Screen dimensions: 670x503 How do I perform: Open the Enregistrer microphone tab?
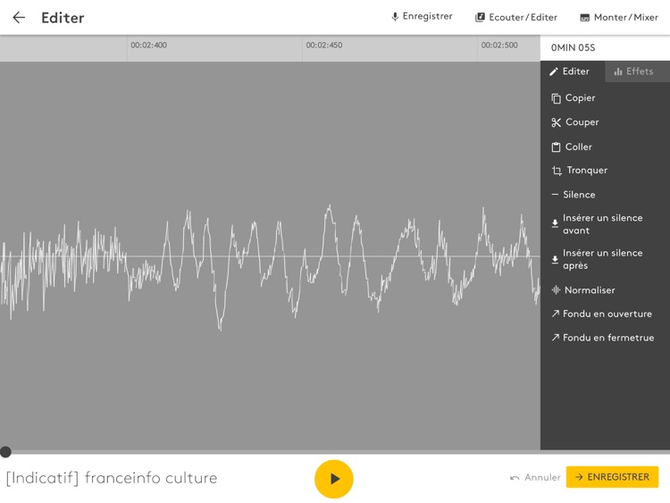point(422,17)
